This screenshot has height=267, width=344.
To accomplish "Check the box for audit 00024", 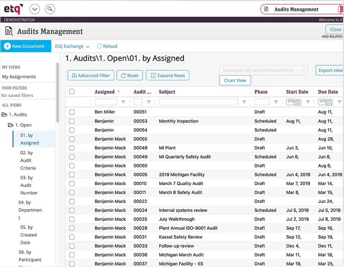I will click(72, 210).
